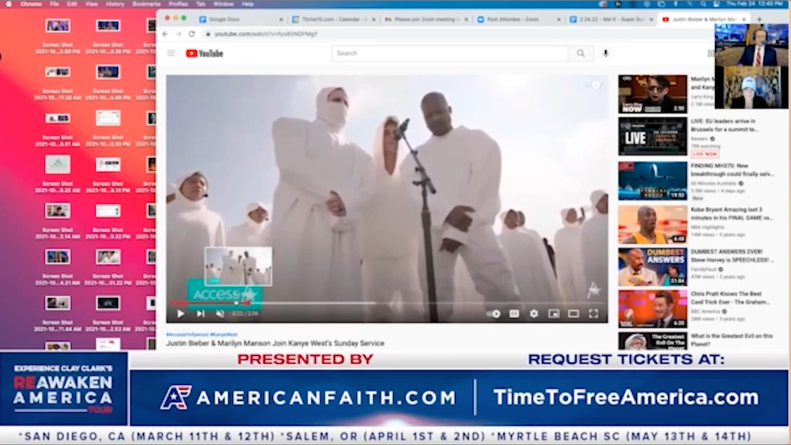Toggle theater mode view

573,314
